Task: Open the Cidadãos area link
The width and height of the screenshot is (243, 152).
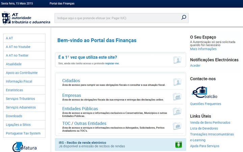Action: (71, 81)
